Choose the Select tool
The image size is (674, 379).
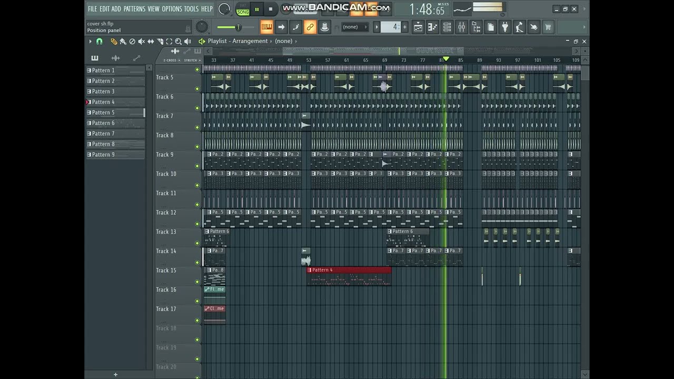pyautogui.click(x=169, y=41)
